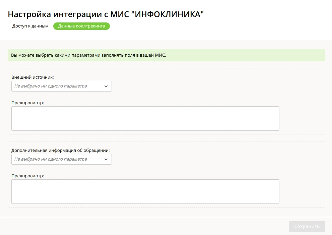Image resolution: width=332 pixels, height=235 pixels.
Task: Click the label "Дополнительная информация об обращении:"
Action: click(x=61, y=151)
